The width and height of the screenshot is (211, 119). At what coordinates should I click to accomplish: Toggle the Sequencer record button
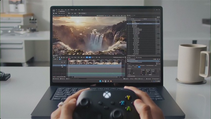(55, 77)
